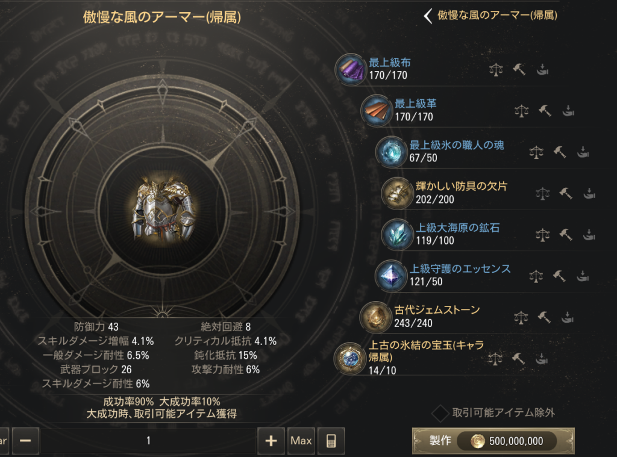The image size is (617, 457).
Task: Click the 製作 craft button
Action: pyautogui.click(x=493, y=441)
